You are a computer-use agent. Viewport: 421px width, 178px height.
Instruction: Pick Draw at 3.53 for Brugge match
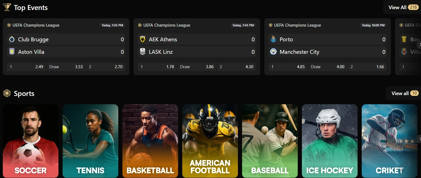pyautogui.click(x=66, y=67)
